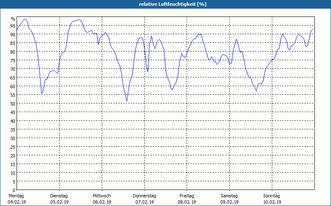Click the 'Sonntag' day label
331x206 pixels.
271,196
